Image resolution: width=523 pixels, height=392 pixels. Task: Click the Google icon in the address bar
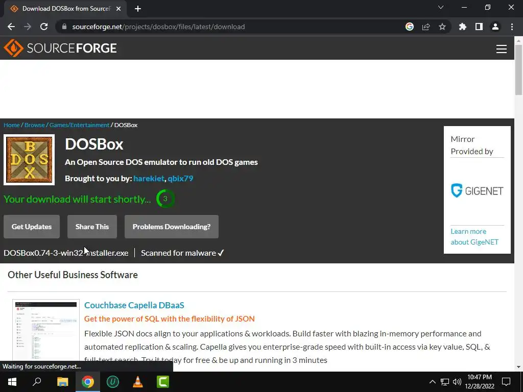(x=410, y=27)
